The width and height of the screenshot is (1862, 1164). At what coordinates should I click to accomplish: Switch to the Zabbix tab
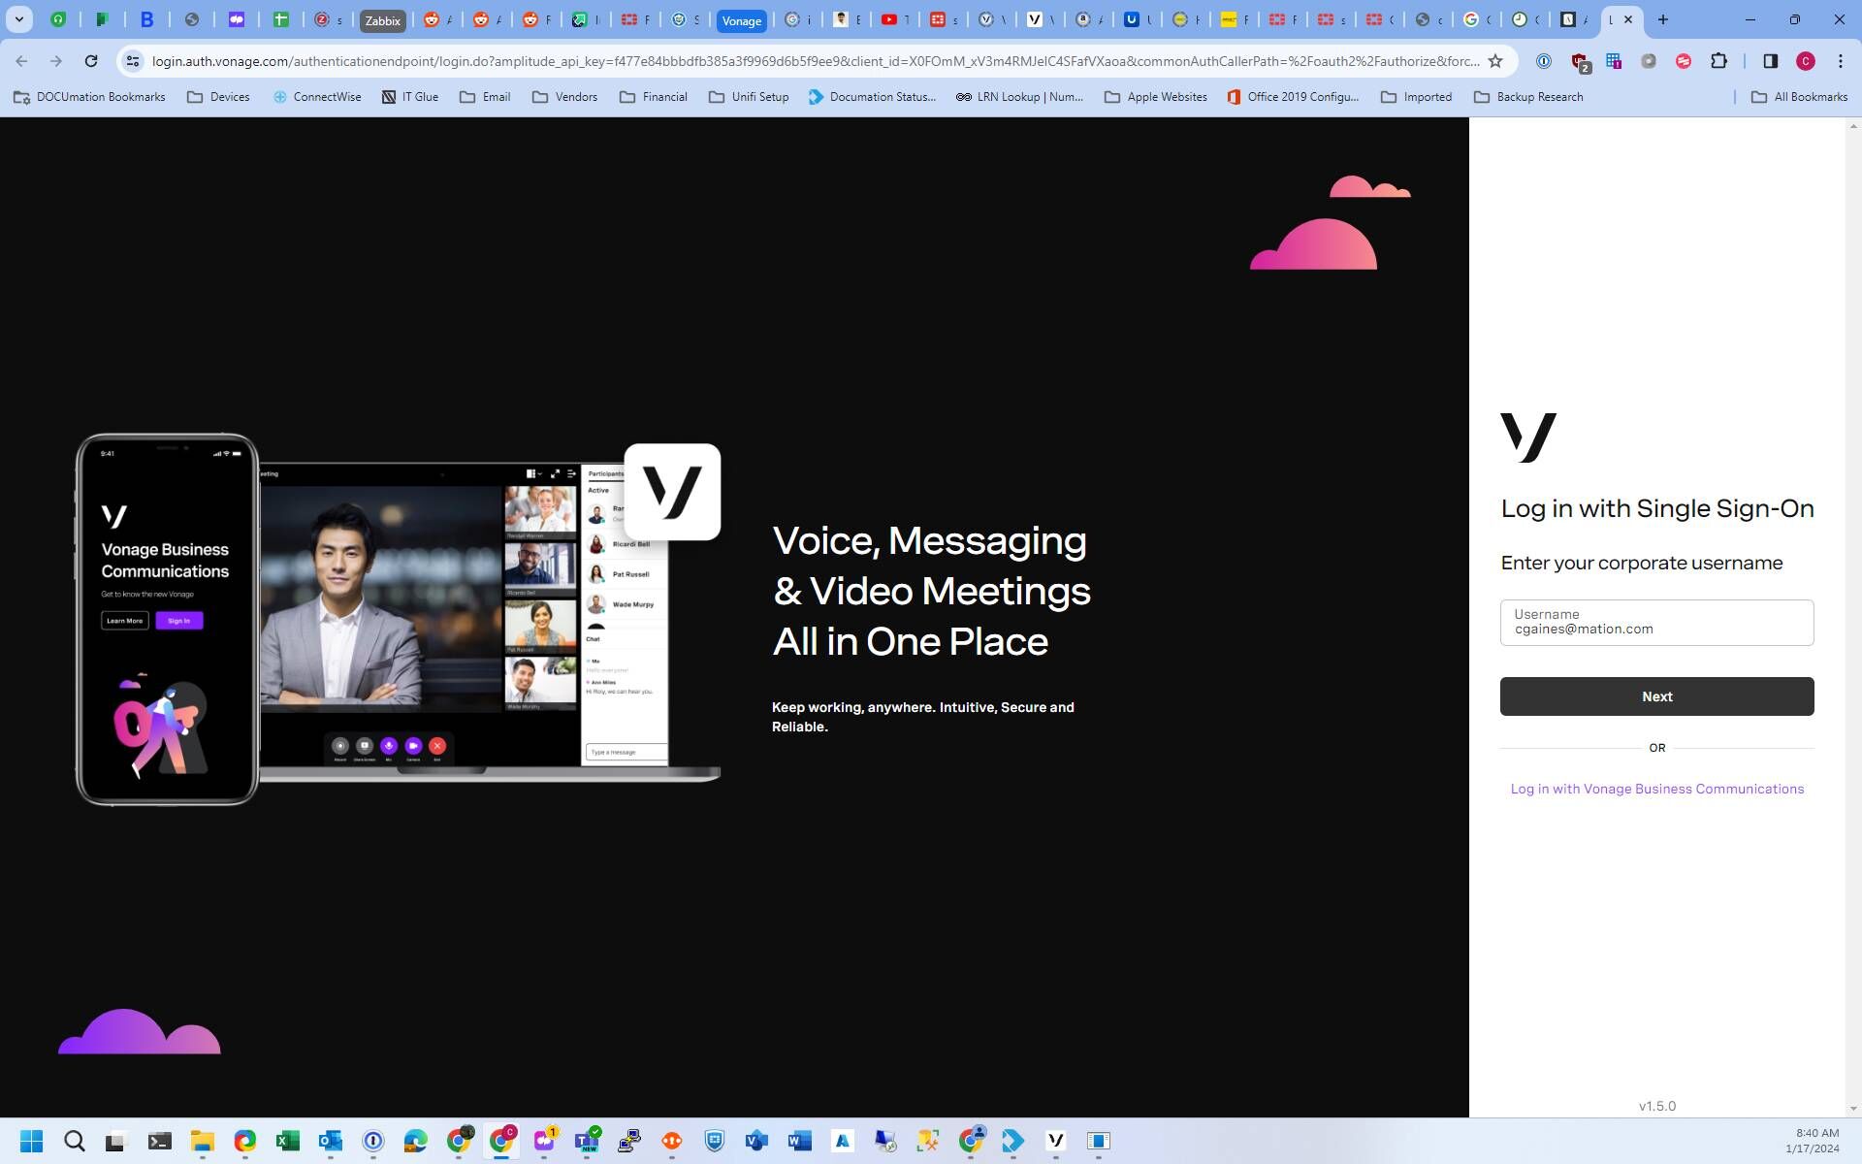pyautogui.click(x=382, y=20)
